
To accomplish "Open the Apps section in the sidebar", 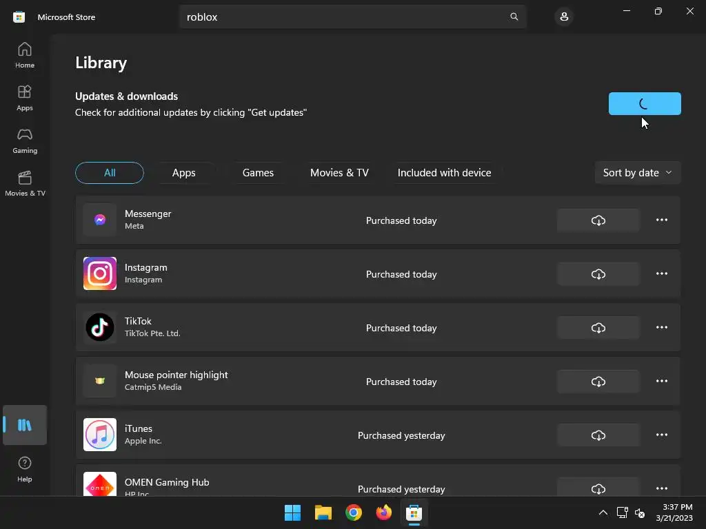I will click(25, 98).
